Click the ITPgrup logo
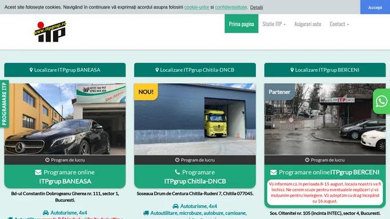This screenshot has height=219, width=390. point(50,32)
